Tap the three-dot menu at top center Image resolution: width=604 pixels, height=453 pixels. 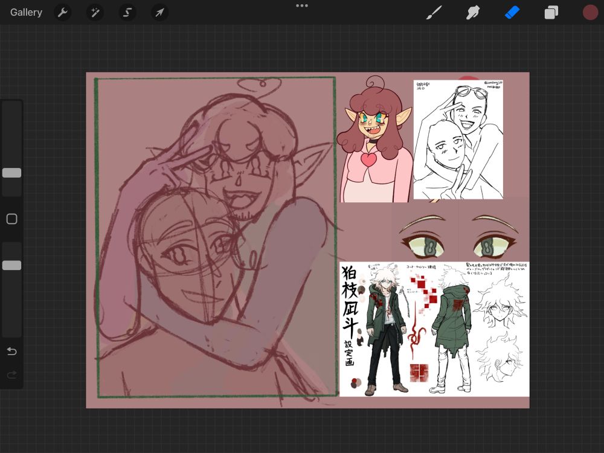pyautogui.click(x=302, y=6)
